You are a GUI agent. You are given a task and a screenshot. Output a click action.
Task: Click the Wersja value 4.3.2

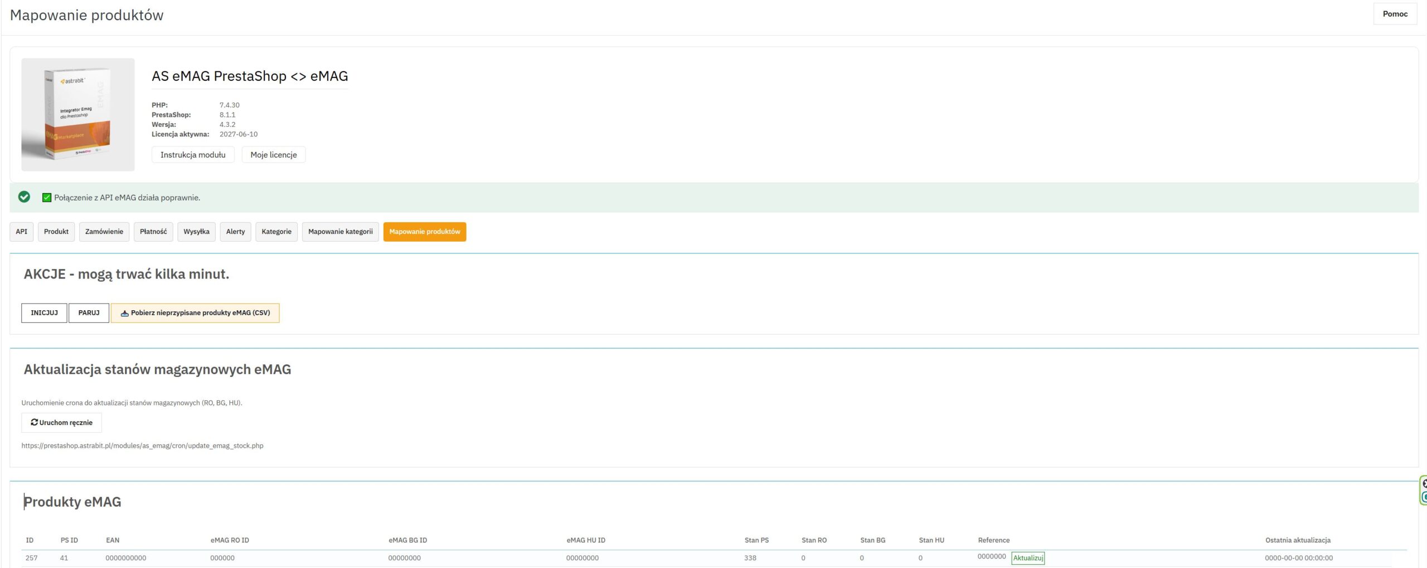coord(227,125)
